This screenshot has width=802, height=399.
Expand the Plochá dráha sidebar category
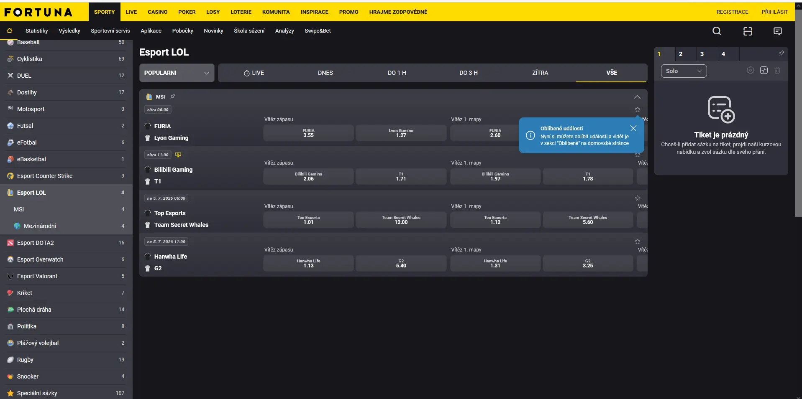(66, 310)
